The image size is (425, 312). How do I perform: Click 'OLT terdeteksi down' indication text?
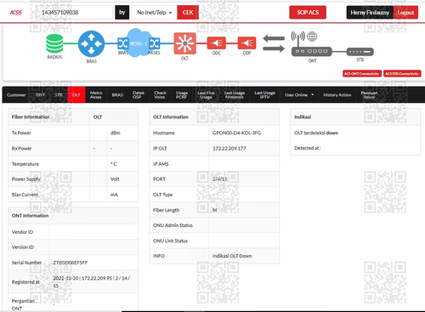(316, 133)
